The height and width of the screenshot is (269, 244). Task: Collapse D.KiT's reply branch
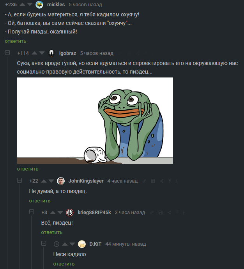[44, 243]
